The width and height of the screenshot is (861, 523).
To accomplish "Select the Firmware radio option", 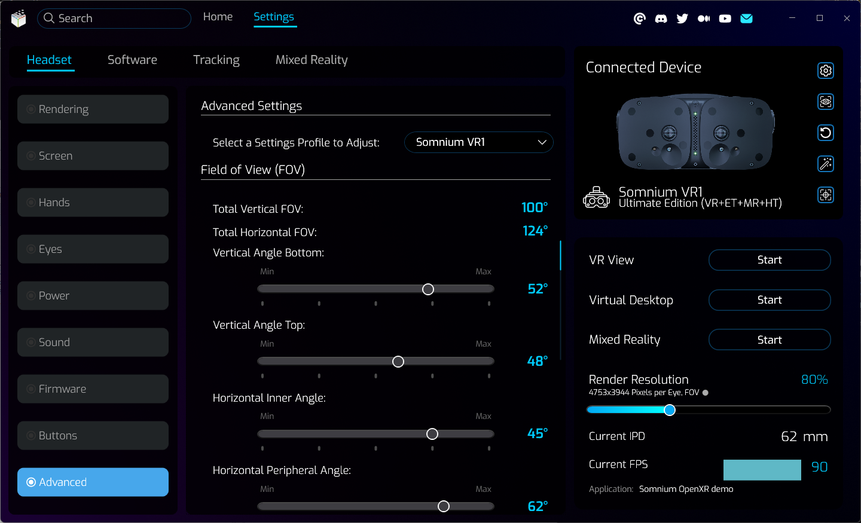I will coord(93,389).
